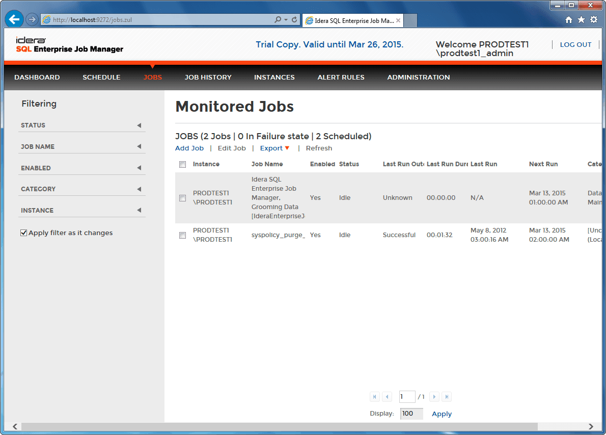
Task: Open the Export dropdown menu
Action: point(274,148)
